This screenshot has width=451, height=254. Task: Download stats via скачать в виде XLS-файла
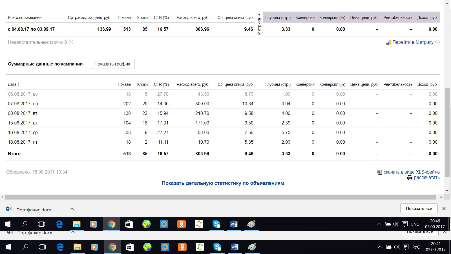[412, 172]
